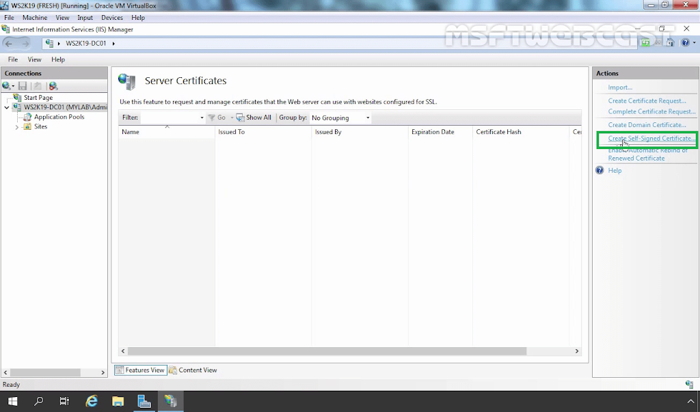
Task: Expand the Sites tree node
Action: (x=17, y=127)
